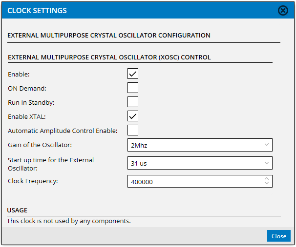Uncheck the Enable checkbox
Image resolution: width=296 pixels, height=247 pixels.
(133, 74)
